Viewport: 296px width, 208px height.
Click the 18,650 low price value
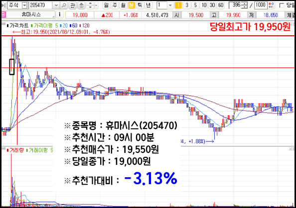(271, 15)
